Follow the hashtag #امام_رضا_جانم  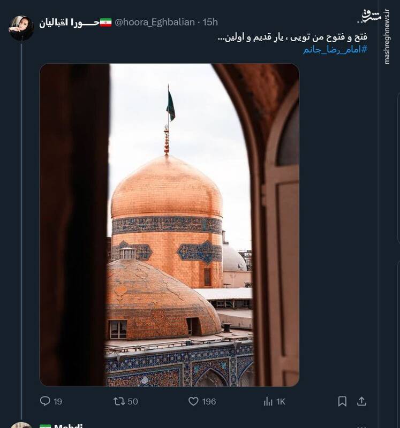click(x=335, y=50)
